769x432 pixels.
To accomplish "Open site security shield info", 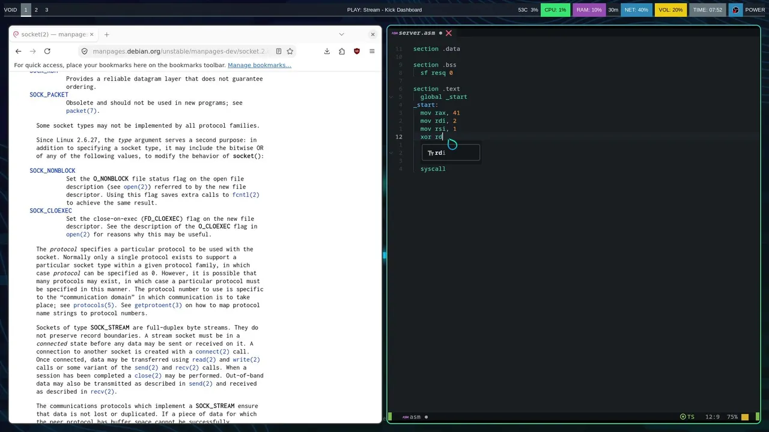I will tap(85, 52).
